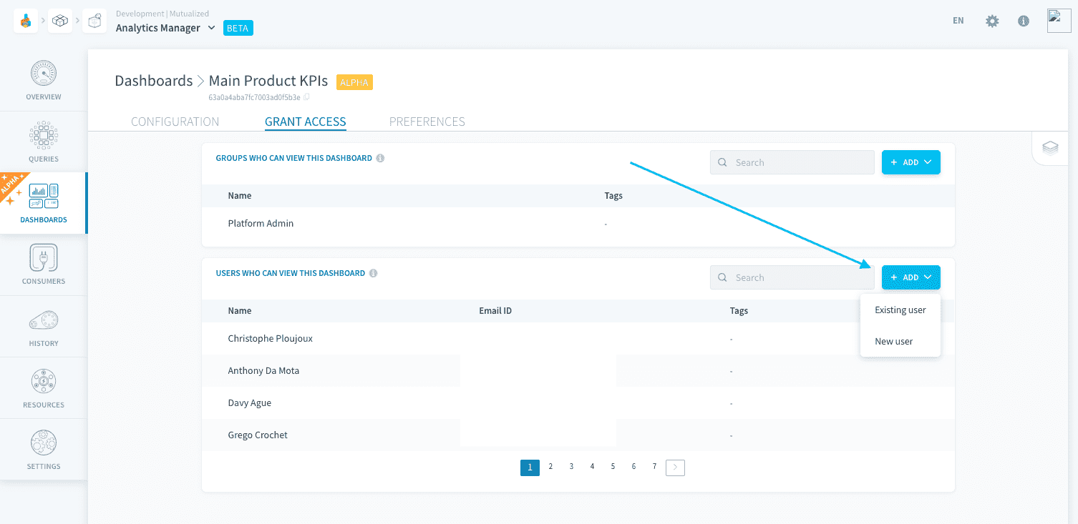Choose Existing user from Add menu

(x=900, y=310)
